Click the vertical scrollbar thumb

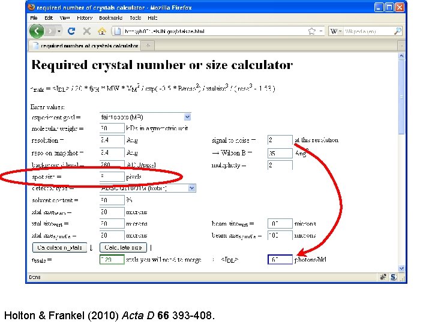tap(401, 97)
